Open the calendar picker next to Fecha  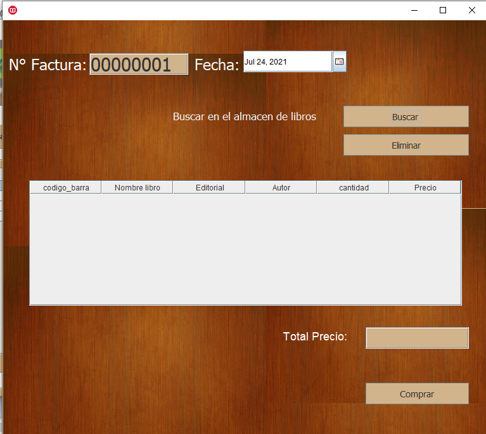coord(340,61)
